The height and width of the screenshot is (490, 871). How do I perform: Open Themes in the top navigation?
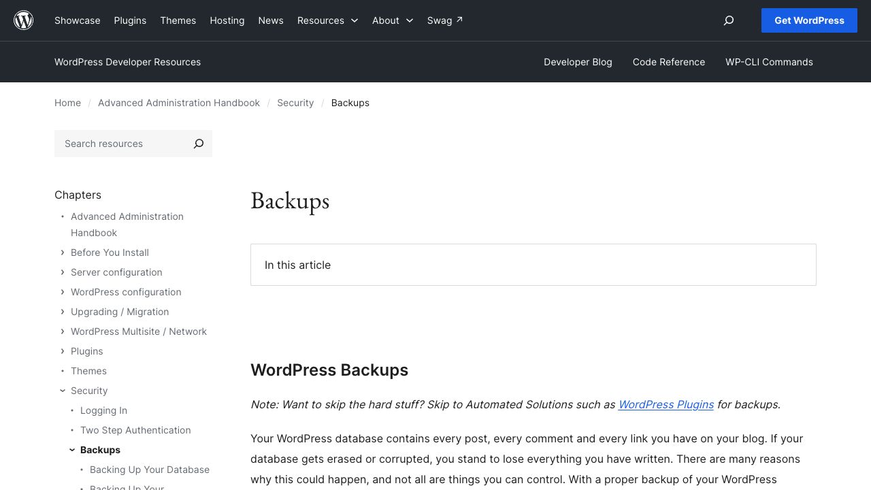pyautogui.click(x=178, y=20)
